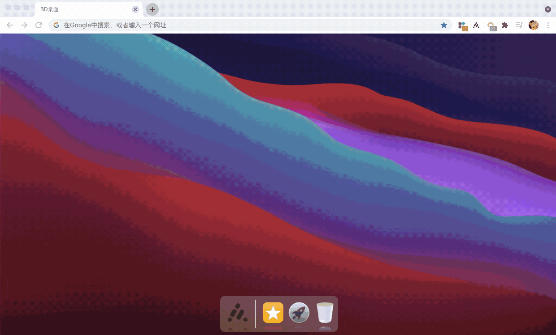Viewport: 556px width, 335px height.
Task: Click the Google G icon in address bar
Action: 56,25
